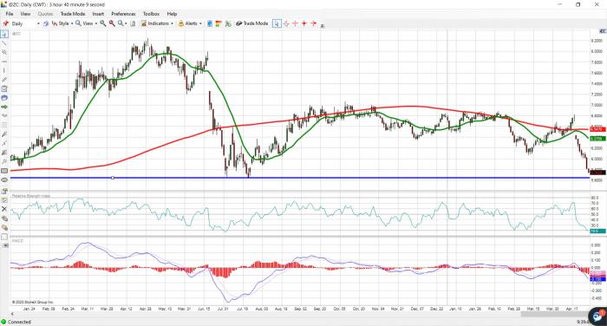This screenshot has width=607, height=326.
Task: Click the zoom in magnifier icon
Action: coord(103,23)
